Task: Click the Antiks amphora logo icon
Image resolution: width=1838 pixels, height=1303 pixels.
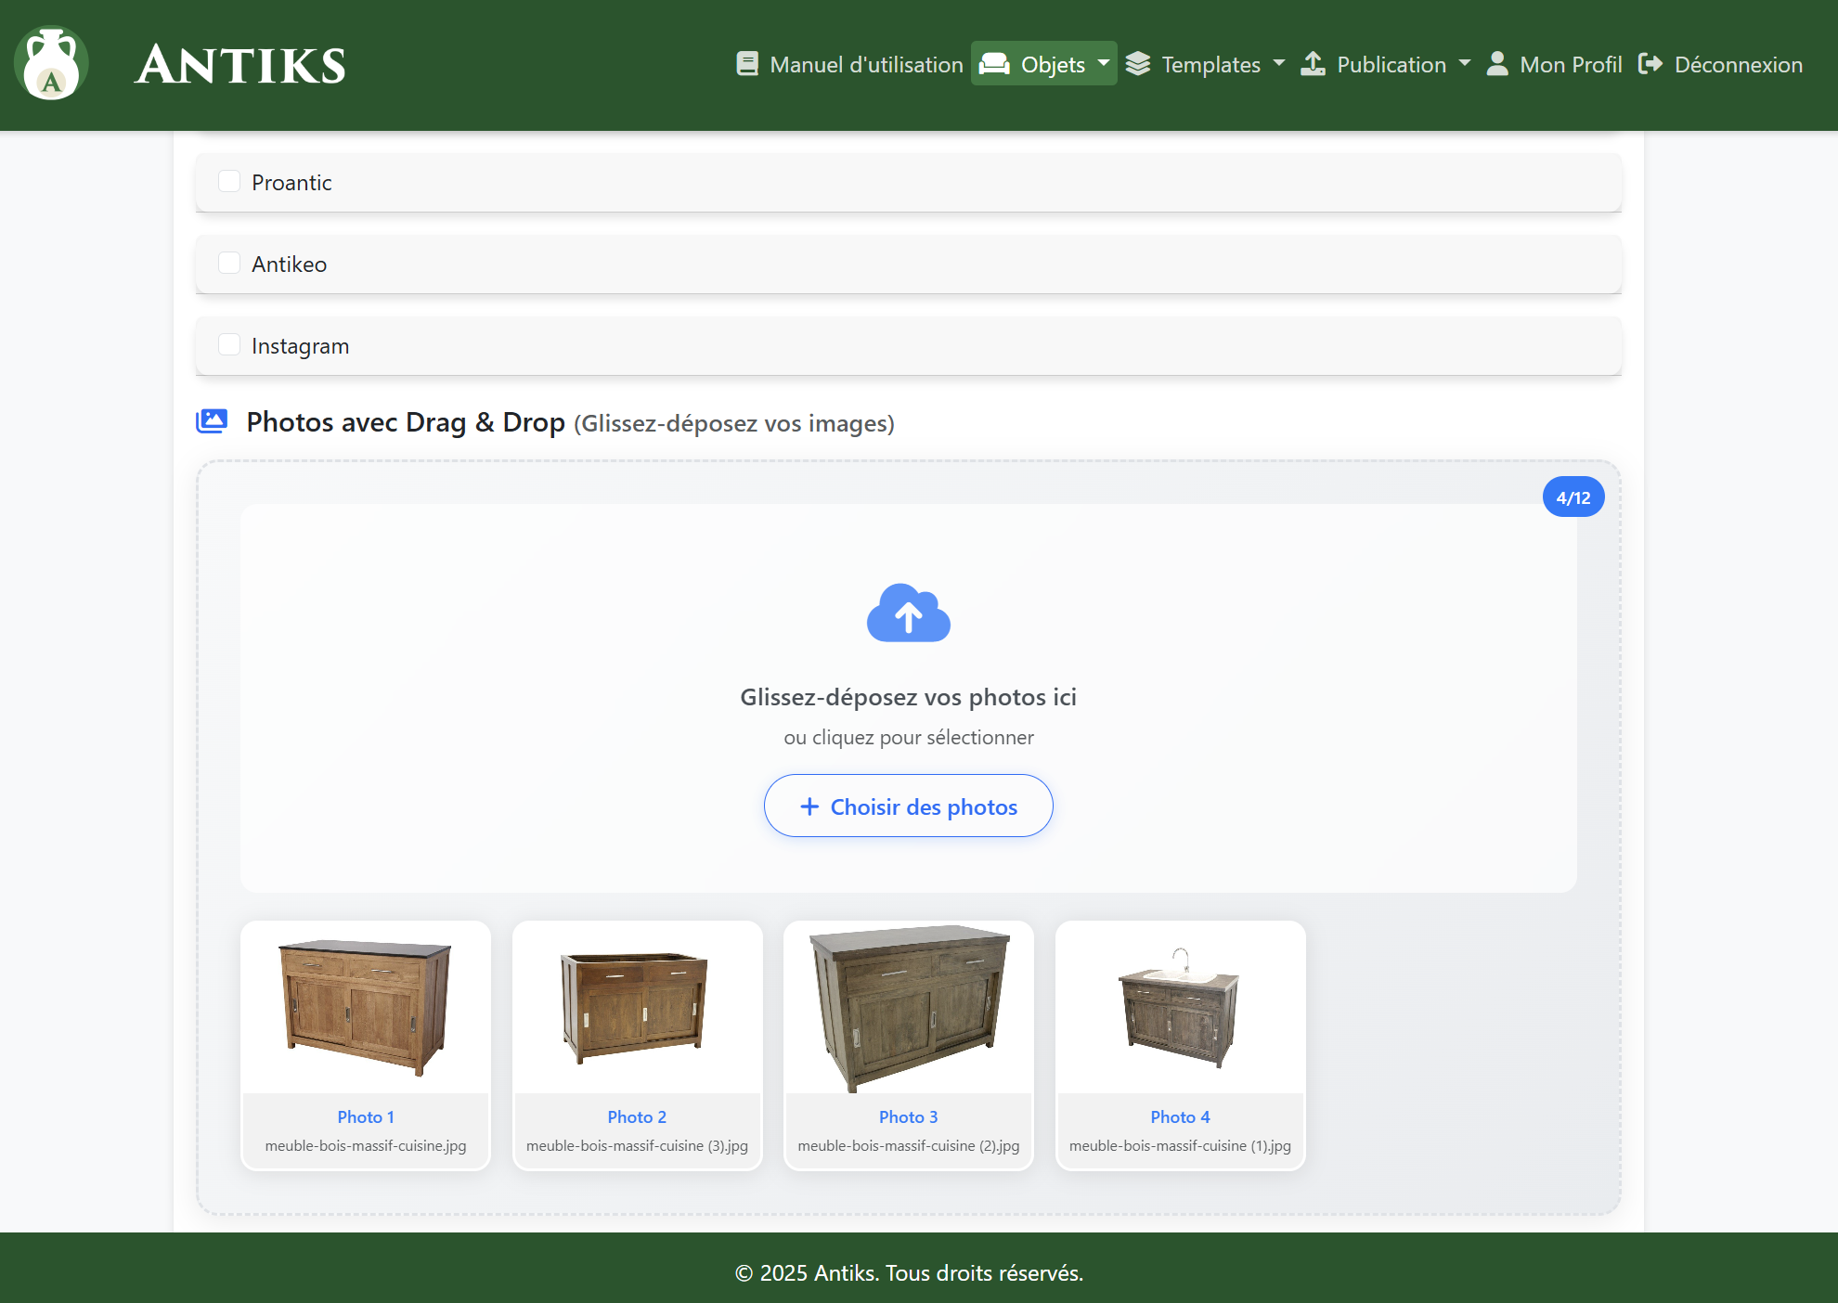Action: click(52, 64)
